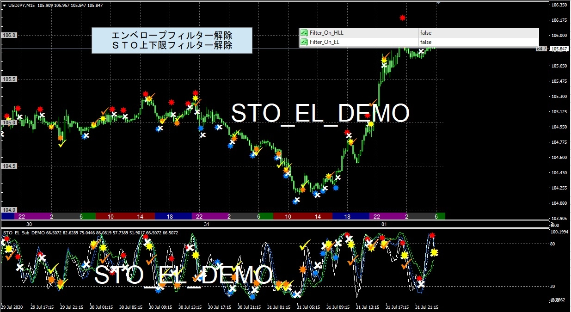Click the 30 Jul 01:15 time axis label
Viewport: 571px width, 312px height.
click(102, 307)
